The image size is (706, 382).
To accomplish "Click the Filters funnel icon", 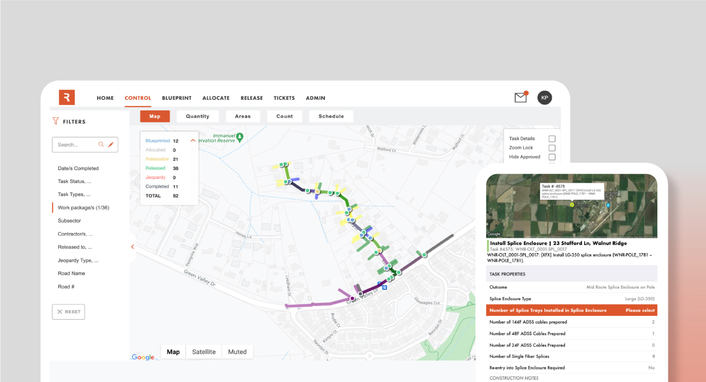I will [x=56, y=121].
